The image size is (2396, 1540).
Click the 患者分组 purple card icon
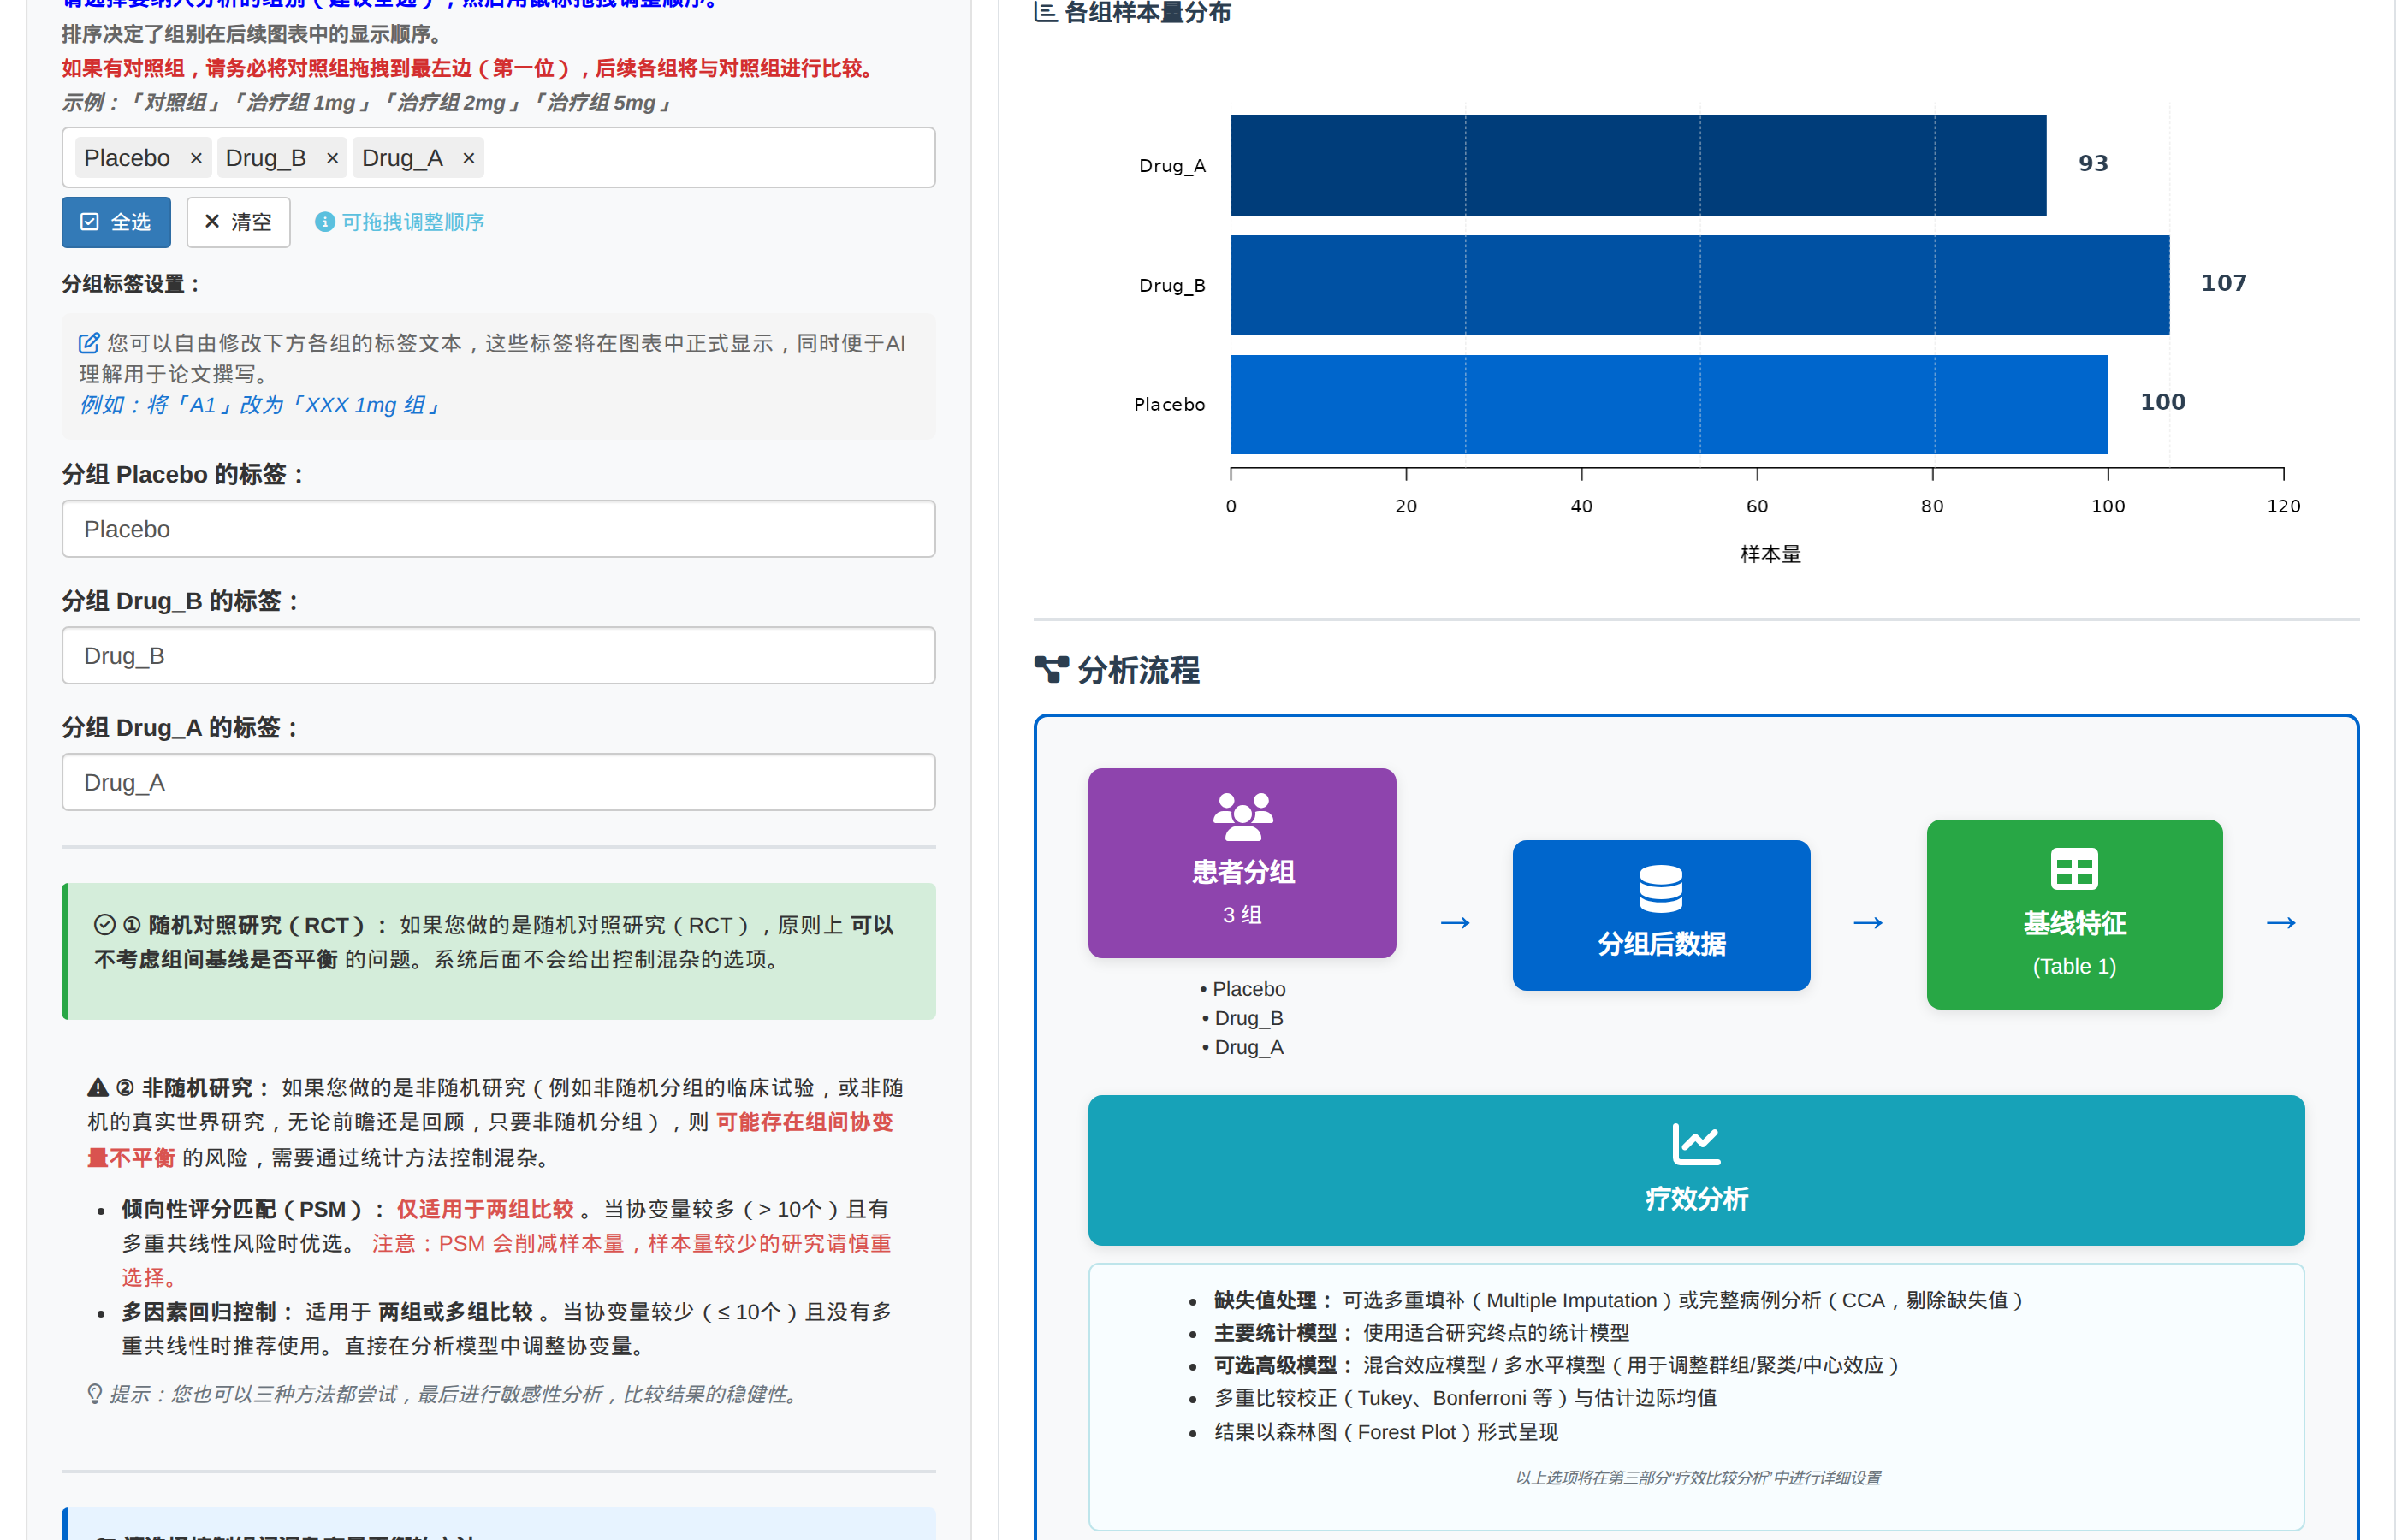point(1242,816)
